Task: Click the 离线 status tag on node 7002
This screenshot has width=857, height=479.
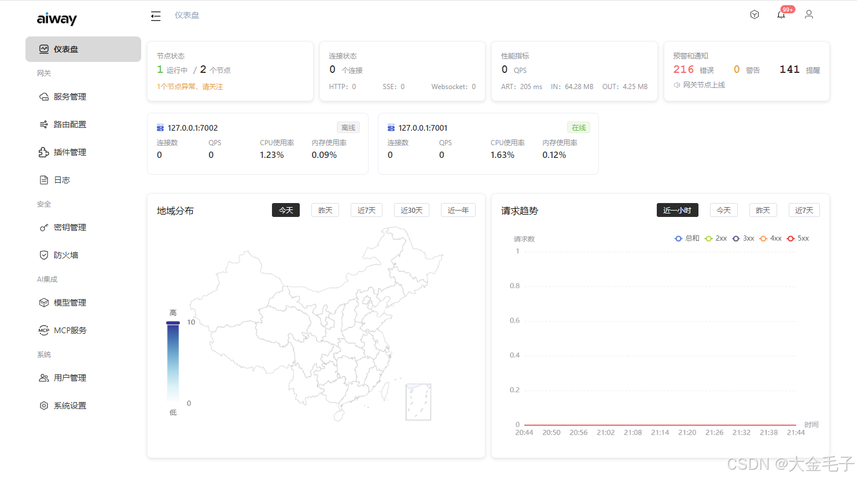Action: [348, 128]
